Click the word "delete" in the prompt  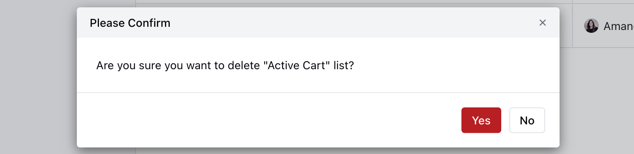pos(244,65)
